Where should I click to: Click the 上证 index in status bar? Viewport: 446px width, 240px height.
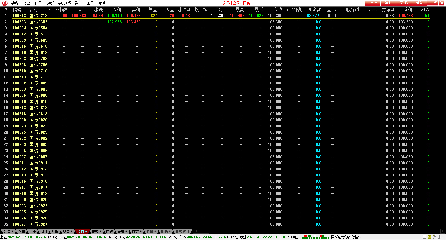point(29,237)
